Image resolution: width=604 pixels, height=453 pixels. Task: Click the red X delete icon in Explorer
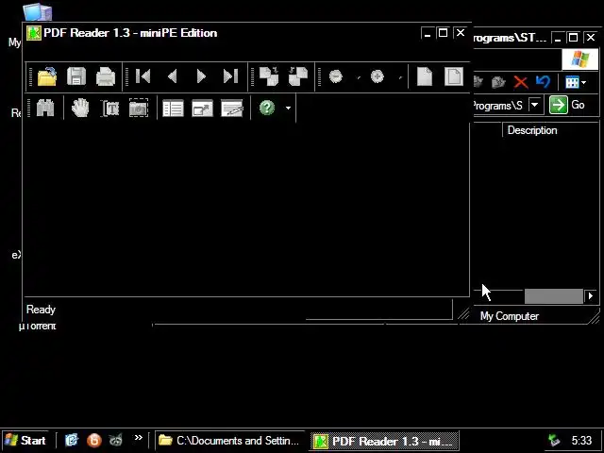click(x=520, y=82)
